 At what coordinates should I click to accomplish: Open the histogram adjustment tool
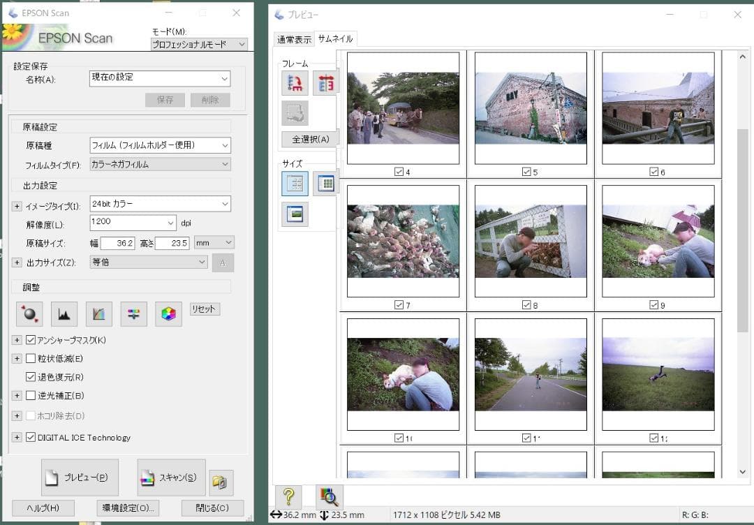point(64,314)
